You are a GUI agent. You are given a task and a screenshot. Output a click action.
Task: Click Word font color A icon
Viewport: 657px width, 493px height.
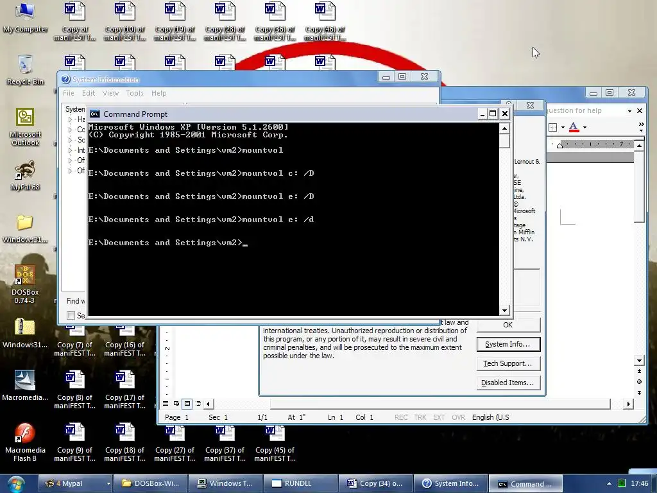(574, 127)
